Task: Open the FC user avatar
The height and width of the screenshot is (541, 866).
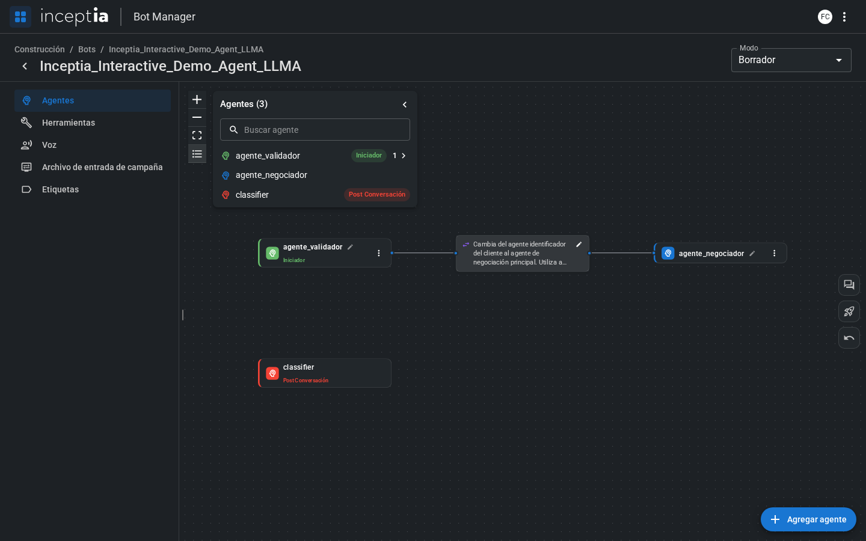Action: pos(825,17)
